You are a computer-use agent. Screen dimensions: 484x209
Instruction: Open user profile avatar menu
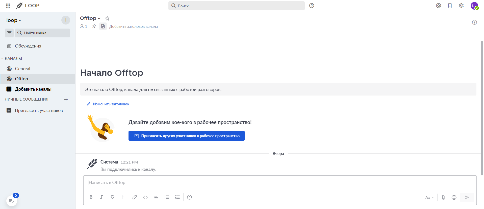pos(474,6)
